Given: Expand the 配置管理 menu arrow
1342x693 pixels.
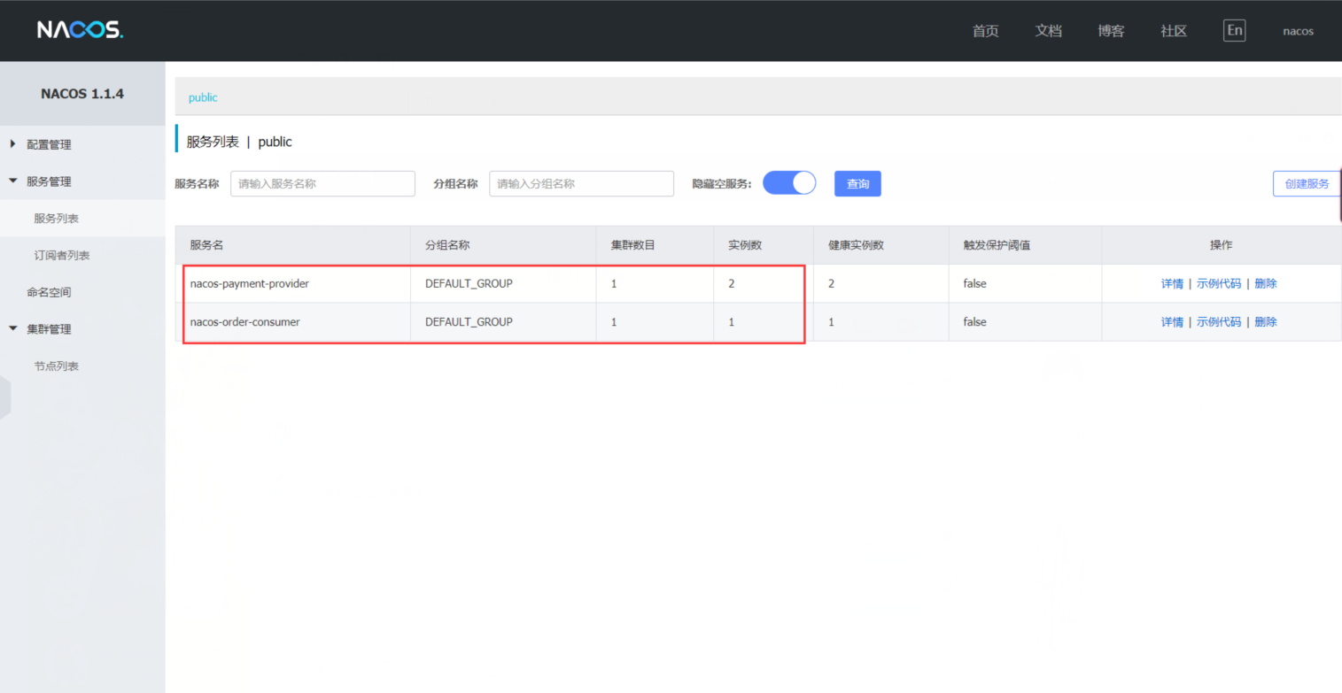Looking at the screenshot, I should click(x=12, y=144).
